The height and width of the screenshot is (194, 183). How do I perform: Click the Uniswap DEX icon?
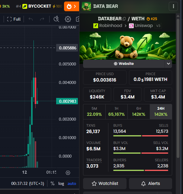coord(131,26)
